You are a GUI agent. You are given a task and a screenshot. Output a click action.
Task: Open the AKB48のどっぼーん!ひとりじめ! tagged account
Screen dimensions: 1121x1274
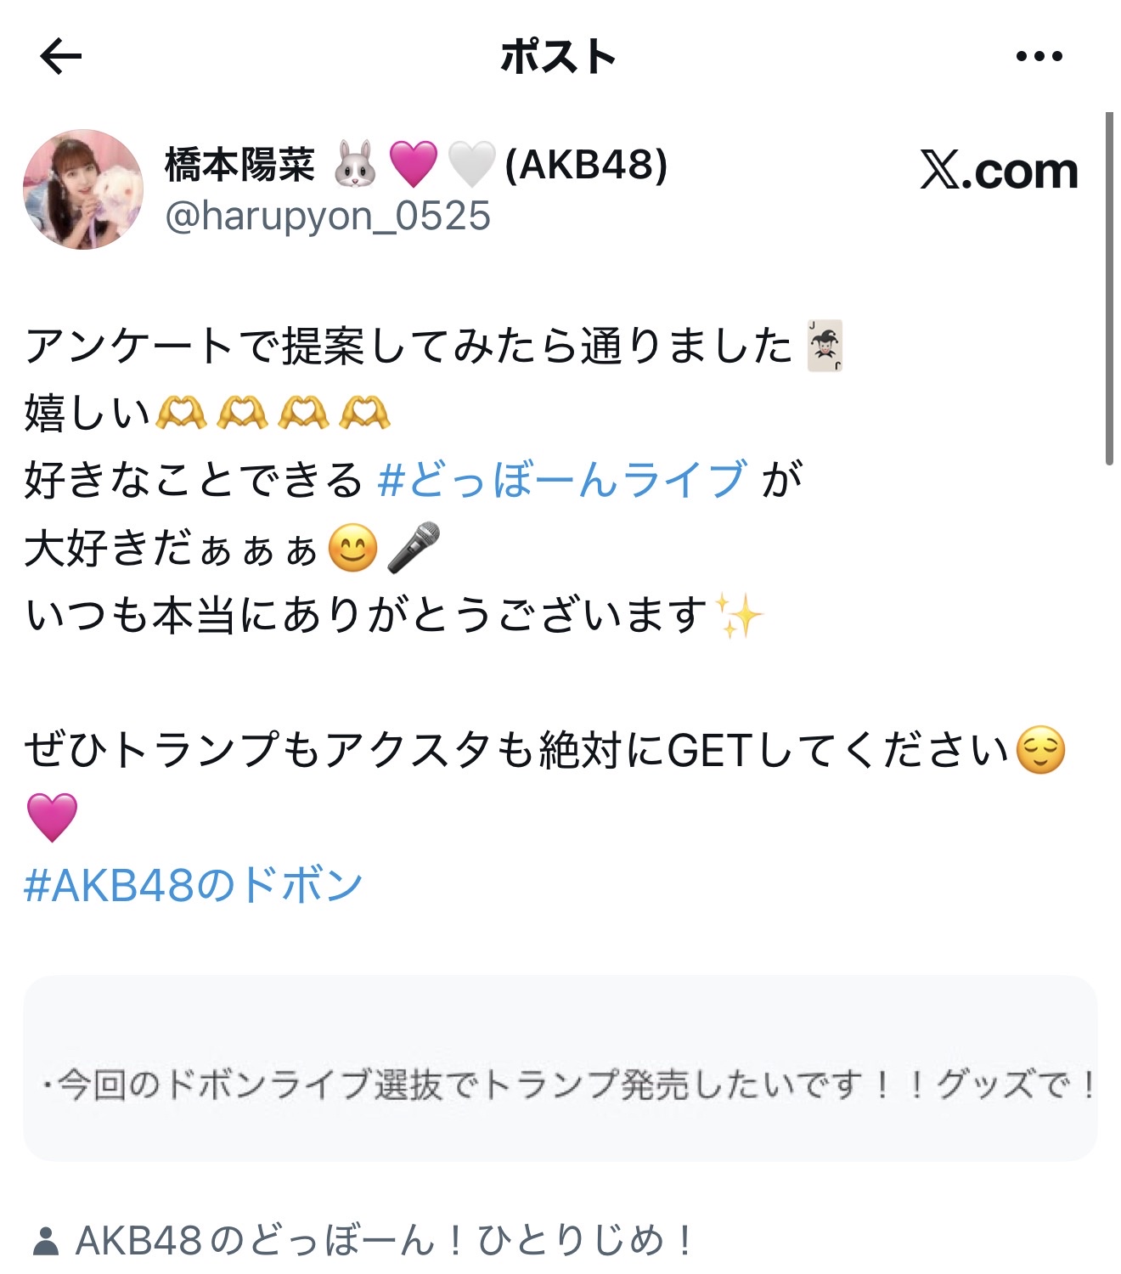[x=386, y=1240]
